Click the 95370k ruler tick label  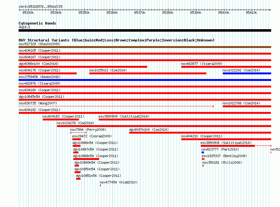click(x=140, y=13)
